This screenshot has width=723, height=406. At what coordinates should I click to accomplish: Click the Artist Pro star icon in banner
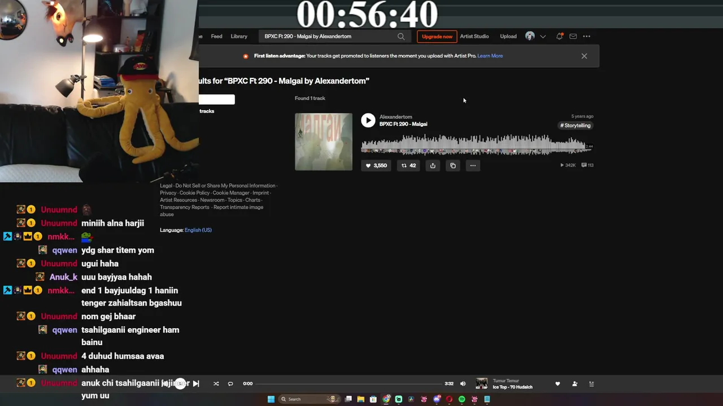[246, 56]
